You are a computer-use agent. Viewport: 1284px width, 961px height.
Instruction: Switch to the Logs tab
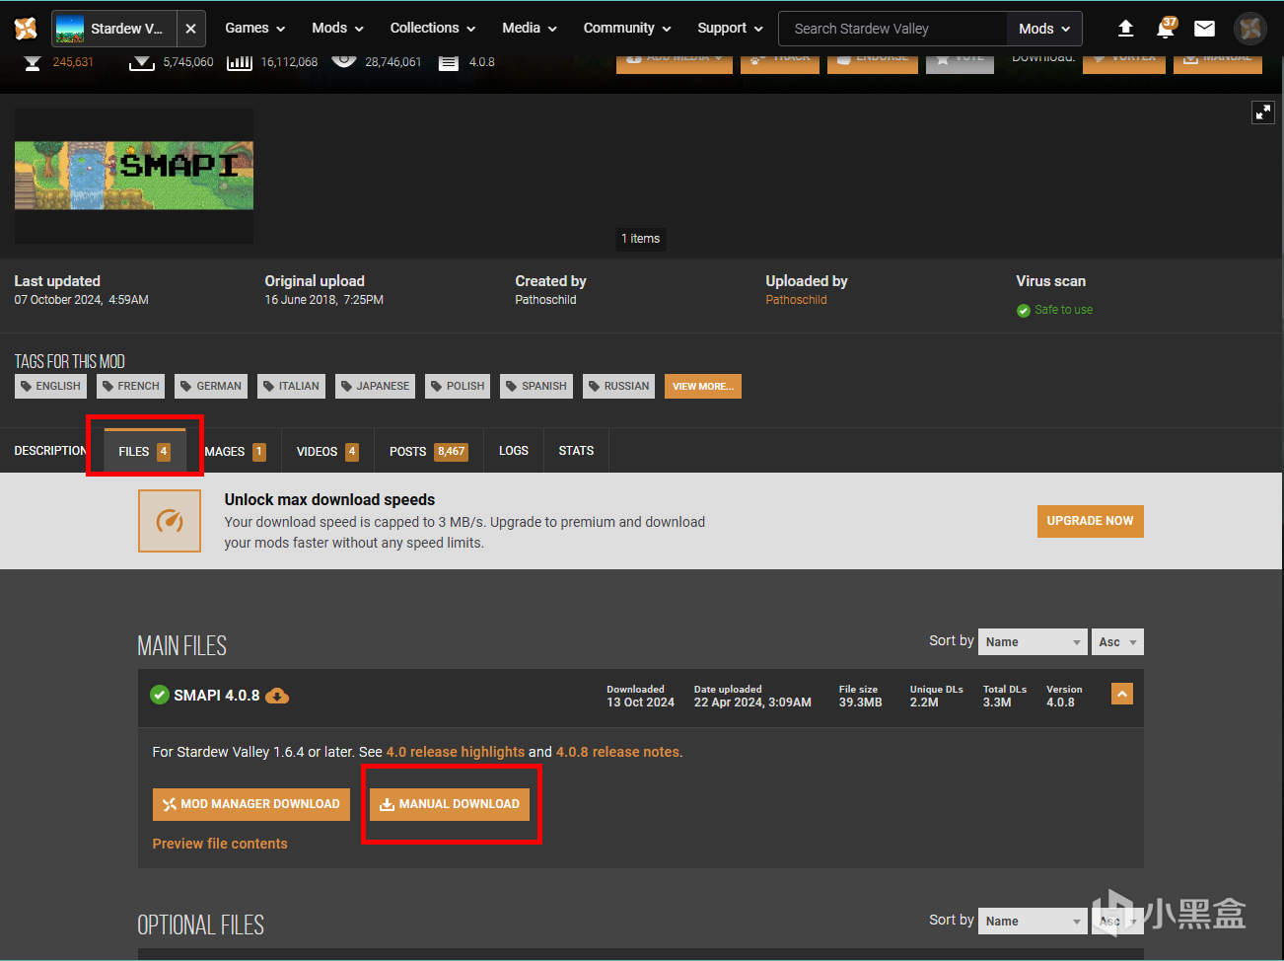coord(514,451)
